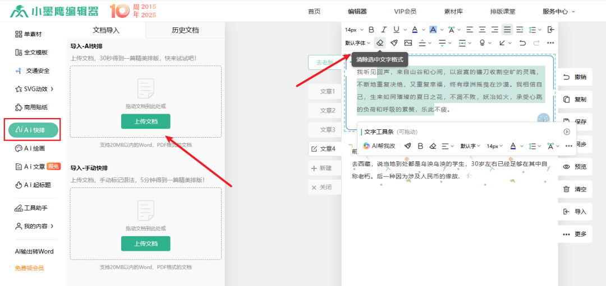606x286 pixels.
Task: Toggle bold in the top toolbar
Action: coord(371,29)
